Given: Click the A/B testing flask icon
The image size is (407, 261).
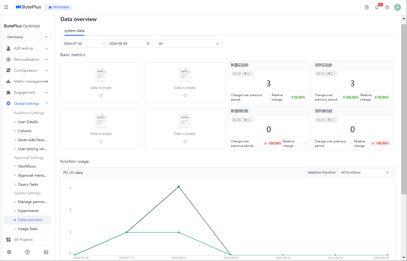Looking at the screenshot, I should (x=8, y=48).
